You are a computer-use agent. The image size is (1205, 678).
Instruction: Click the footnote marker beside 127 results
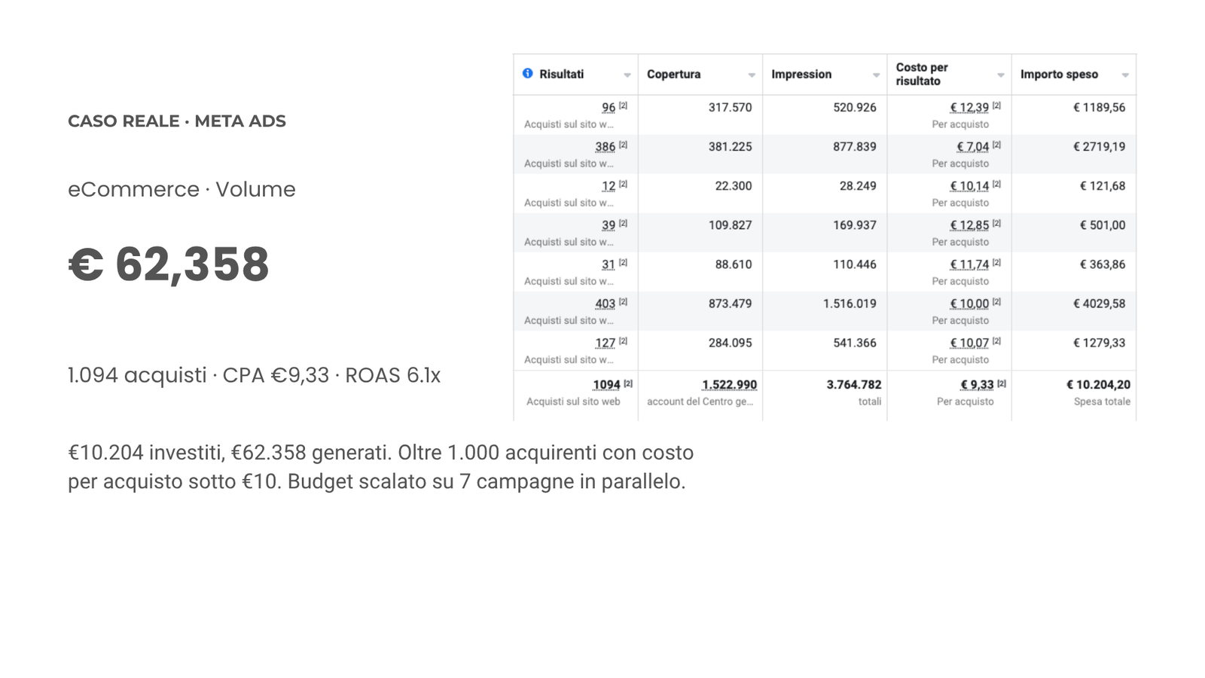623,341
